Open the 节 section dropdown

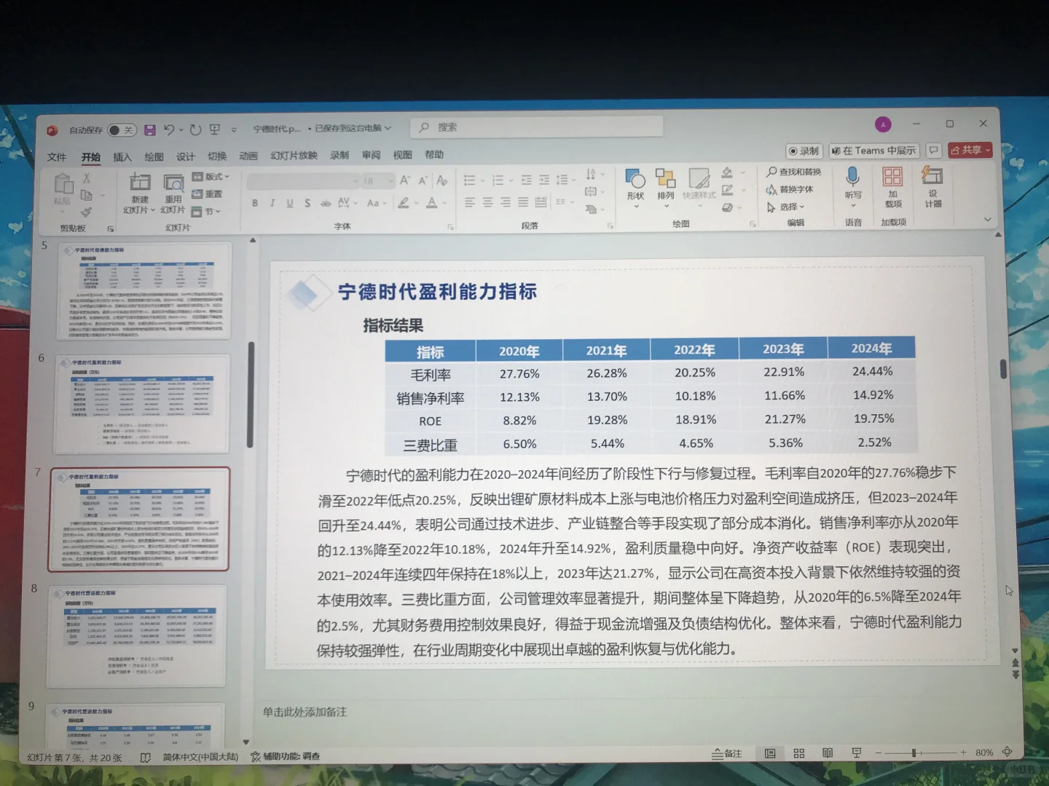[206, 212]
